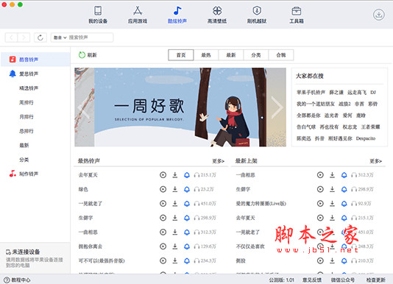Image resolution: width=393 pixels, height=284 pixels.
Task: Download 去年夏天 in 最新上架 list
Action: click(x=332, y=218)
